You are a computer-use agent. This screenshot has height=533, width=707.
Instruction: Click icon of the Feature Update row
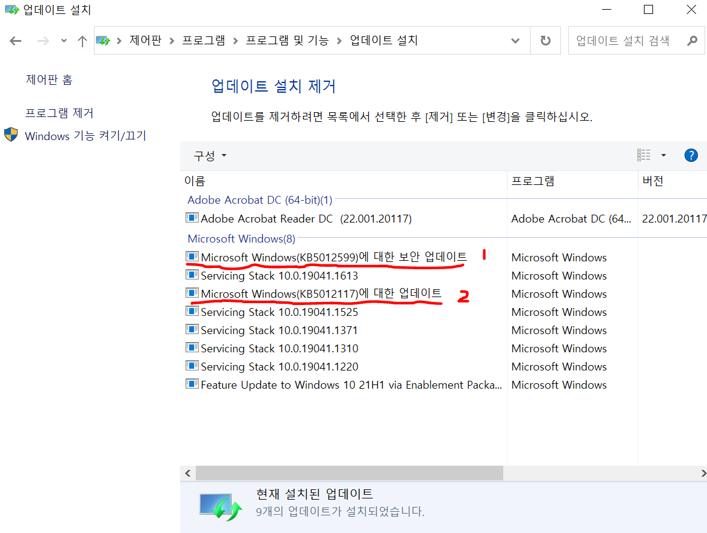click(192, 384)
